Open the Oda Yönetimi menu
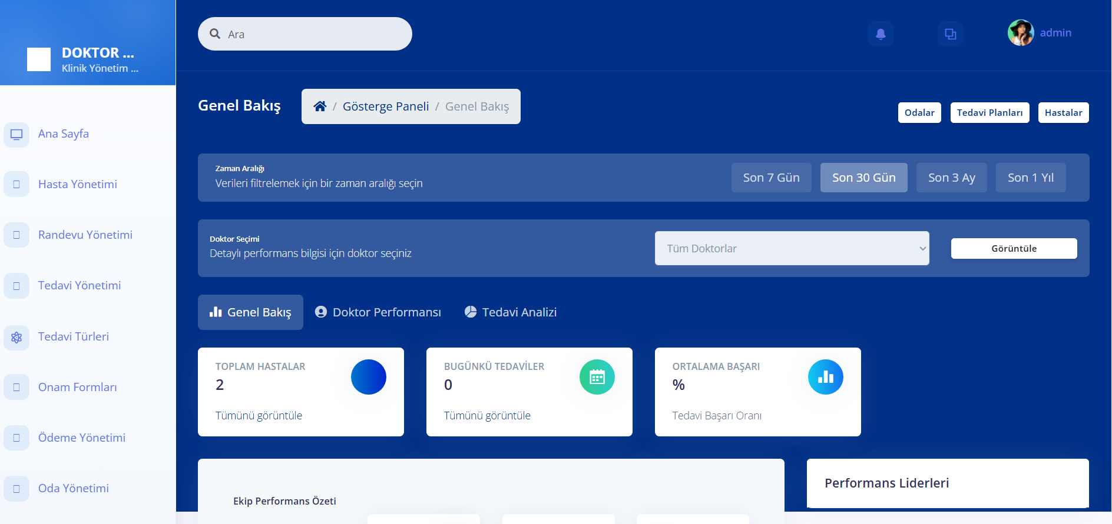The image size is (1112, 524). pyautogui.click(x=74, y=488)
